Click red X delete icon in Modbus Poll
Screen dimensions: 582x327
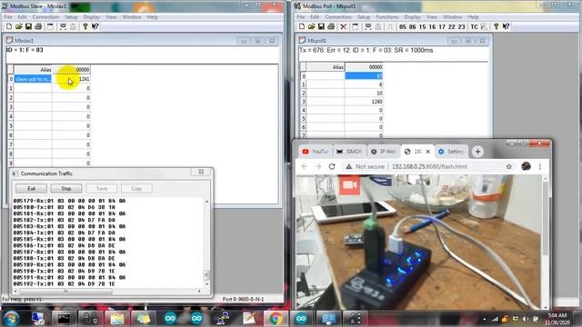point(344,26)
